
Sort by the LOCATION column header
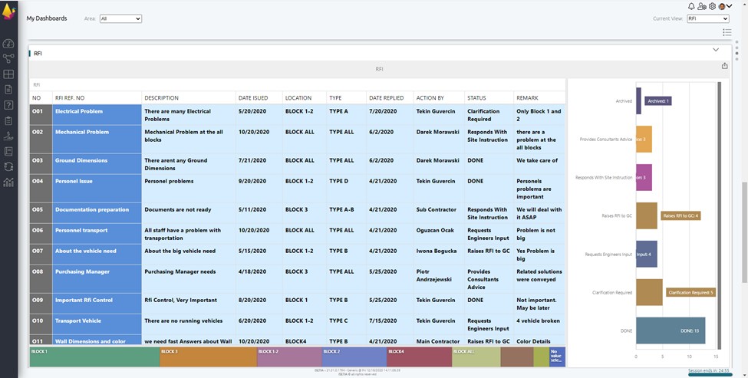coord(305,97)
